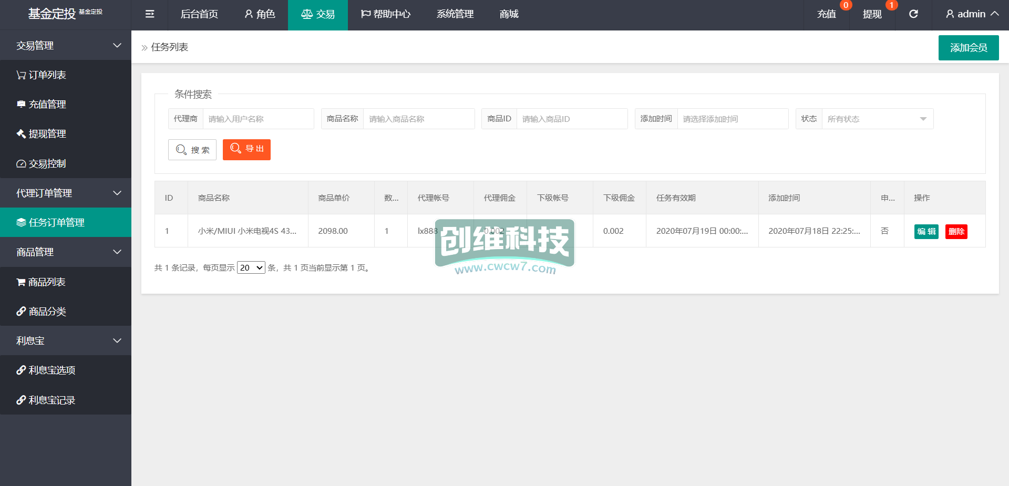The image size is (1009, 486).
Task: Collapse the 交易管理 sidebar group
Action: 66,46
